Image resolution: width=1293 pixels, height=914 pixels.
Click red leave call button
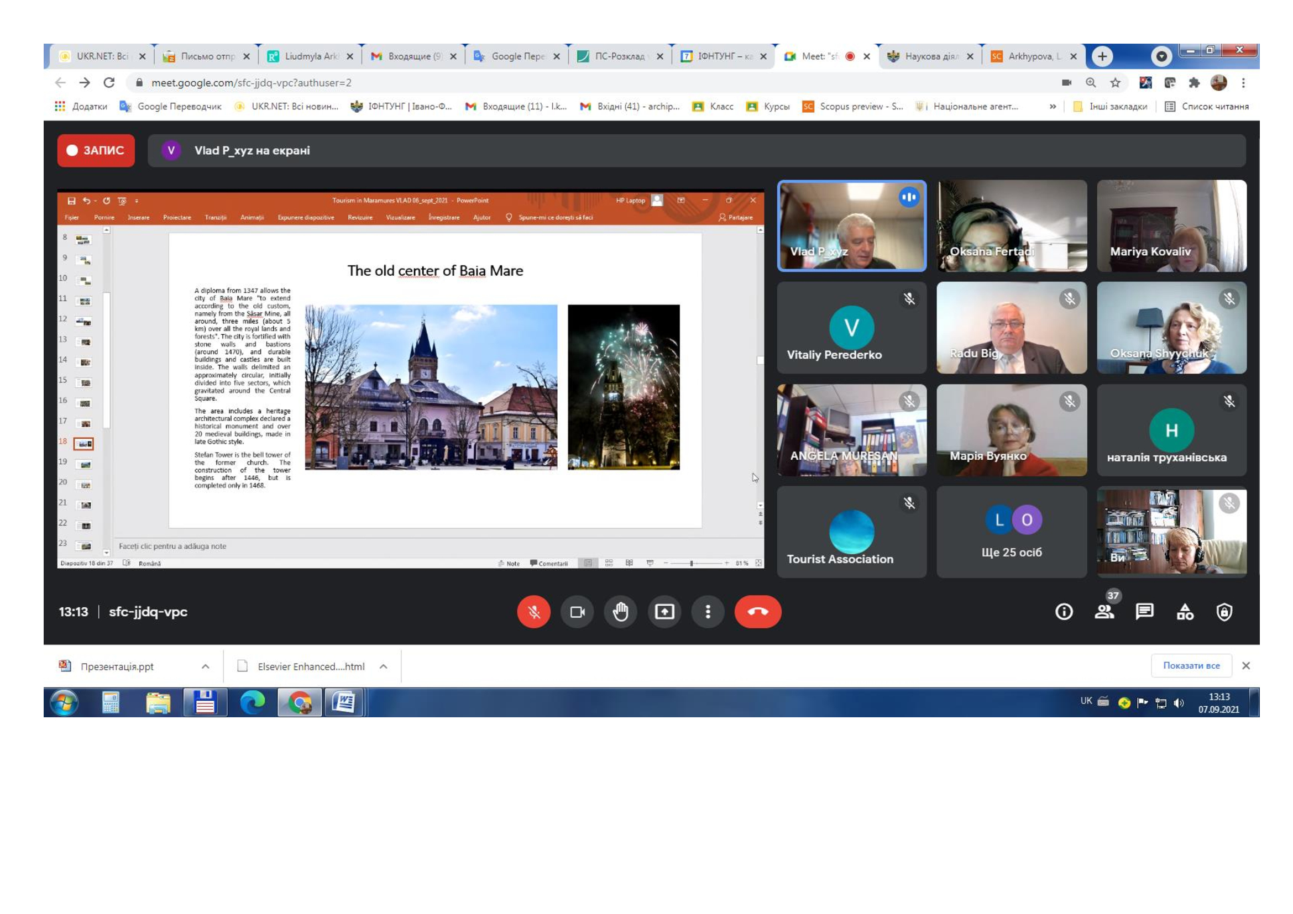(x=757, y=612)
